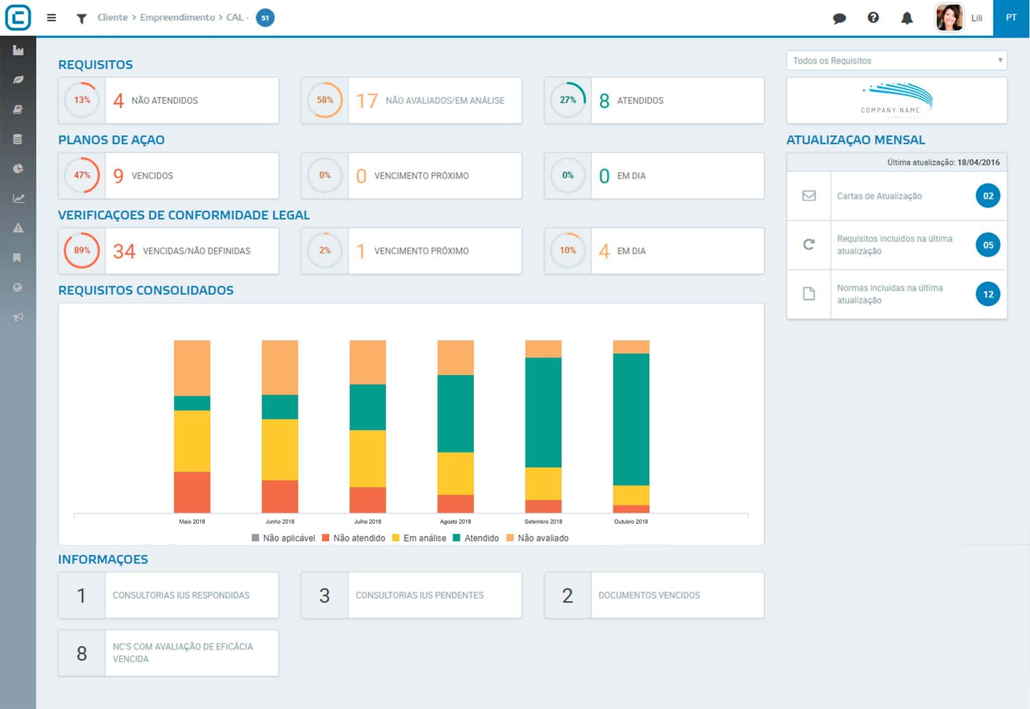Switch language via the PT button
1030x709 pixels.
pos(1011,18)
